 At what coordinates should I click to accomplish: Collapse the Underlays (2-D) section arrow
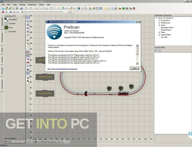pos(23,16)
